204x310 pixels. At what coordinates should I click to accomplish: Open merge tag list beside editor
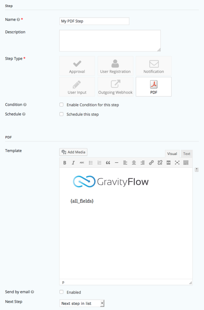(x=197, y=170)
